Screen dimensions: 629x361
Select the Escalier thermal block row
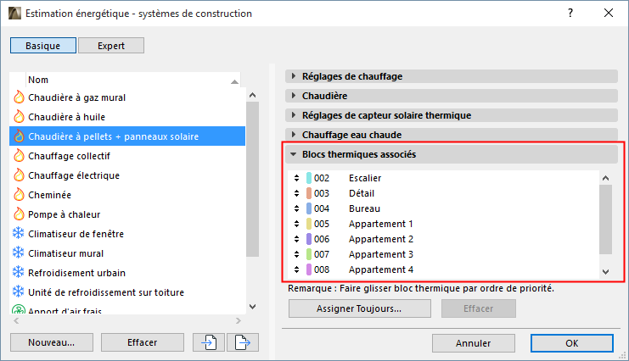[443, 178]
